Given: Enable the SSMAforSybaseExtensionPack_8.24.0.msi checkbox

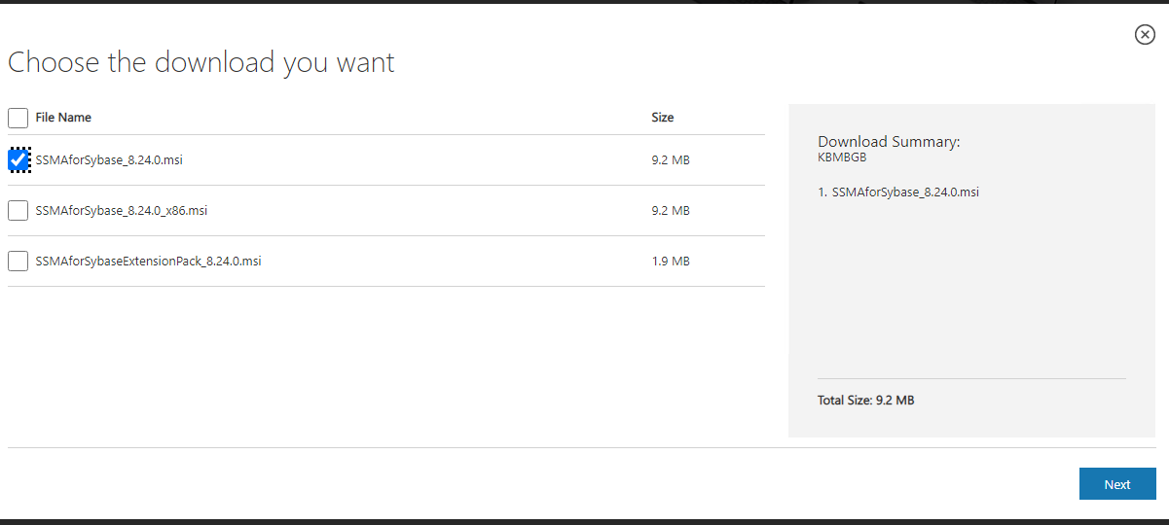Looking at the screenshot, I should click(x=18, y=261).
